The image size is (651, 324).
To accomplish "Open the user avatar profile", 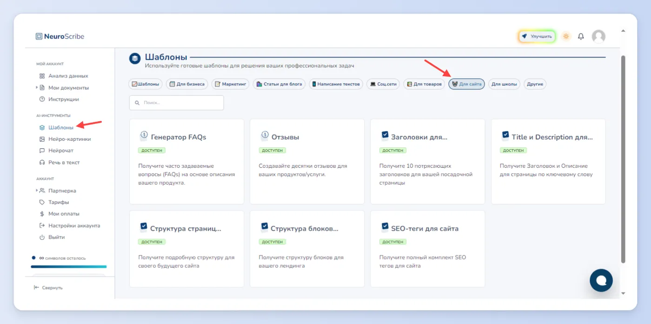I will 598,36.
